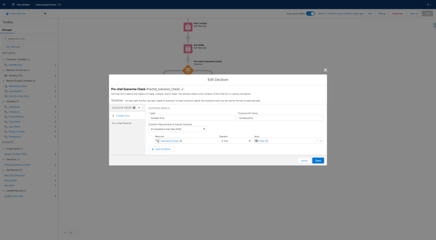436x240 pixels.
Task: Add a new outcome with the plus icon
Action: [139, 108]
